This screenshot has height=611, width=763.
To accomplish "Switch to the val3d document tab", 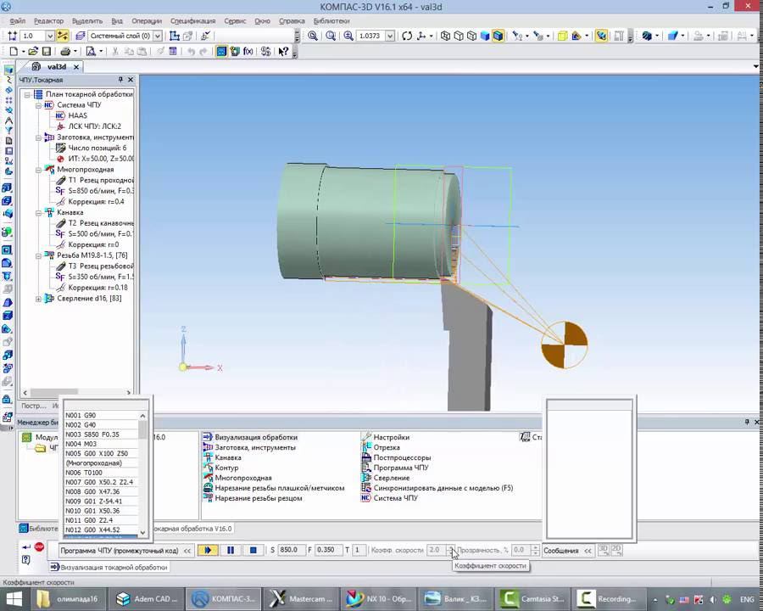I will [x=56, y=66].
